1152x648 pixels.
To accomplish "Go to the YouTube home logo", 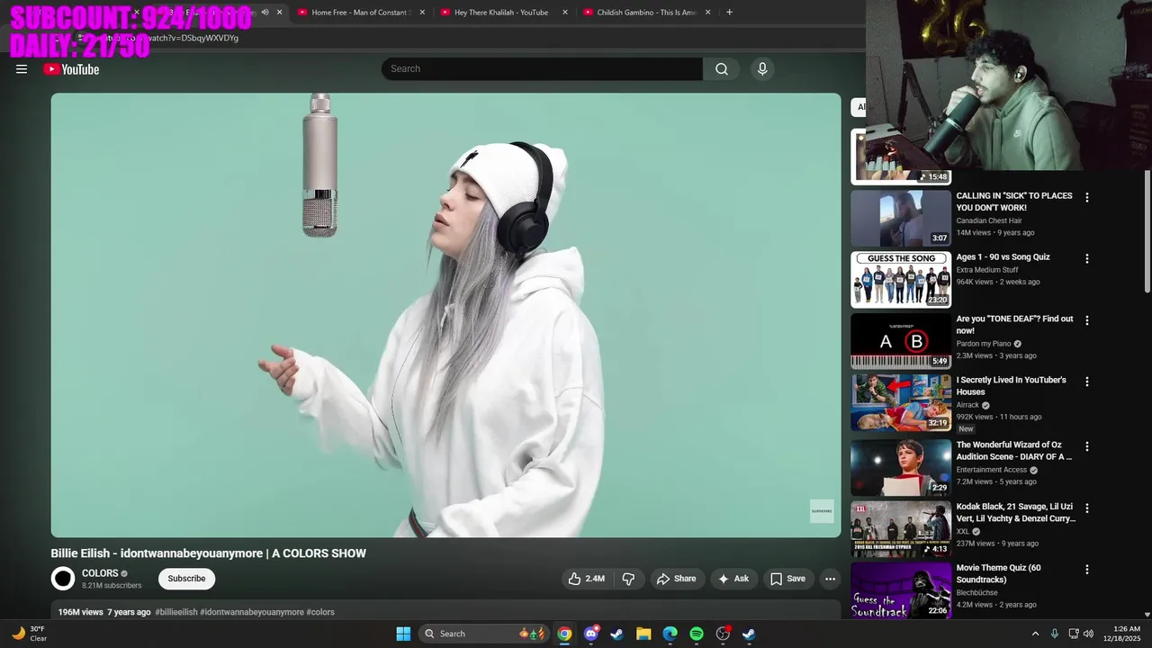I will tap(71, 69).
